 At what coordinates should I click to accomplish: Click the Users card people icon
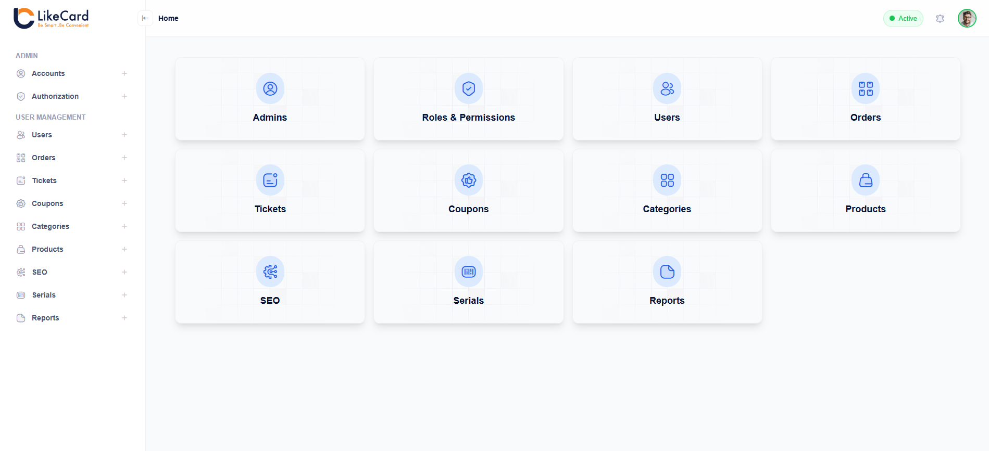point(667,88)
